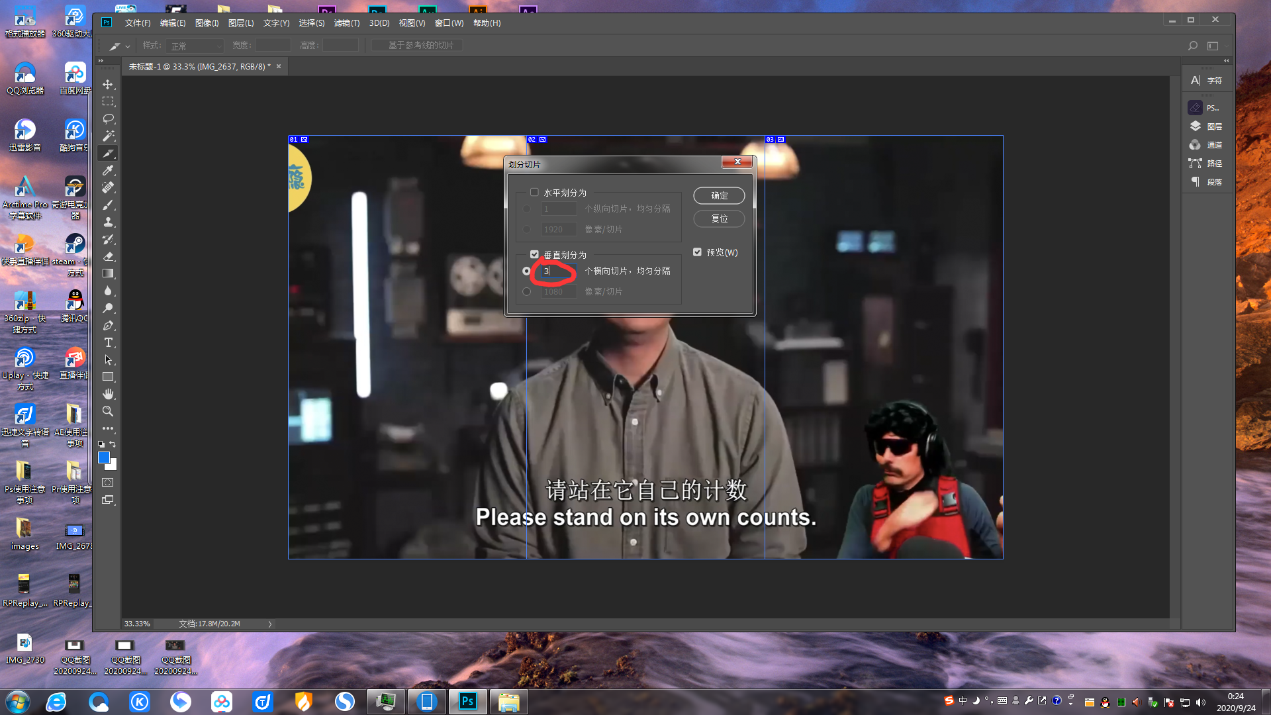Click the 复位 reset button

tap(719, 218)
